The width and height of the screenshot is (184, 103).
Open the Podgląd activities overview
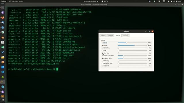click(x=4, y=1)
